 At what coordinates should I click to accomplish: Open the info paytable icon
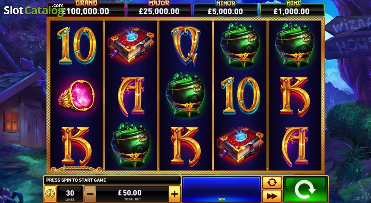(49, 194)
